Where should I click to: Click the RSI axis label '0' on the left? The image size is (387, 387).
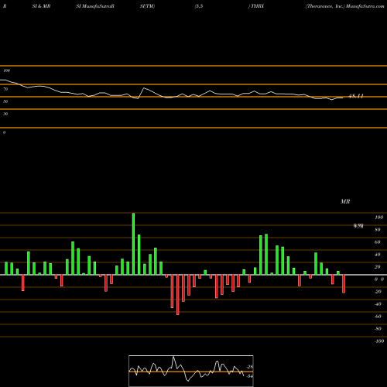click(x=4, y=132)
